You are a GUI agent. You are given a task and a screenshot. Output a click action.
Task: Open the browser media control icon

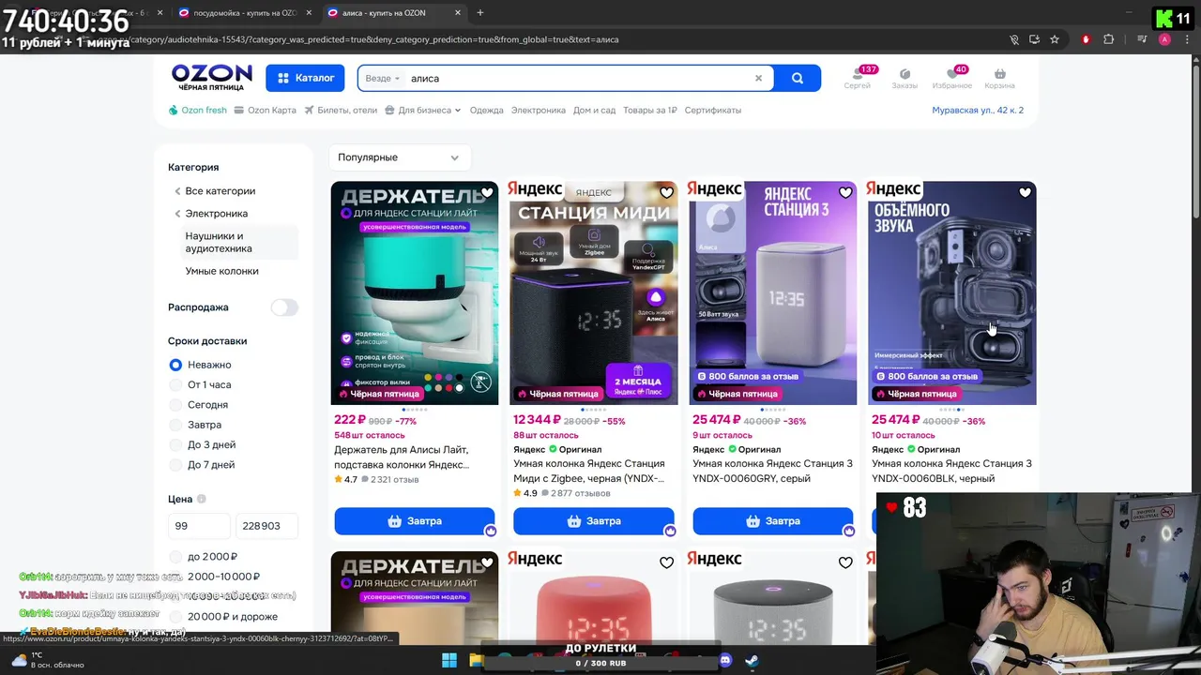(x=1142, y=39)
